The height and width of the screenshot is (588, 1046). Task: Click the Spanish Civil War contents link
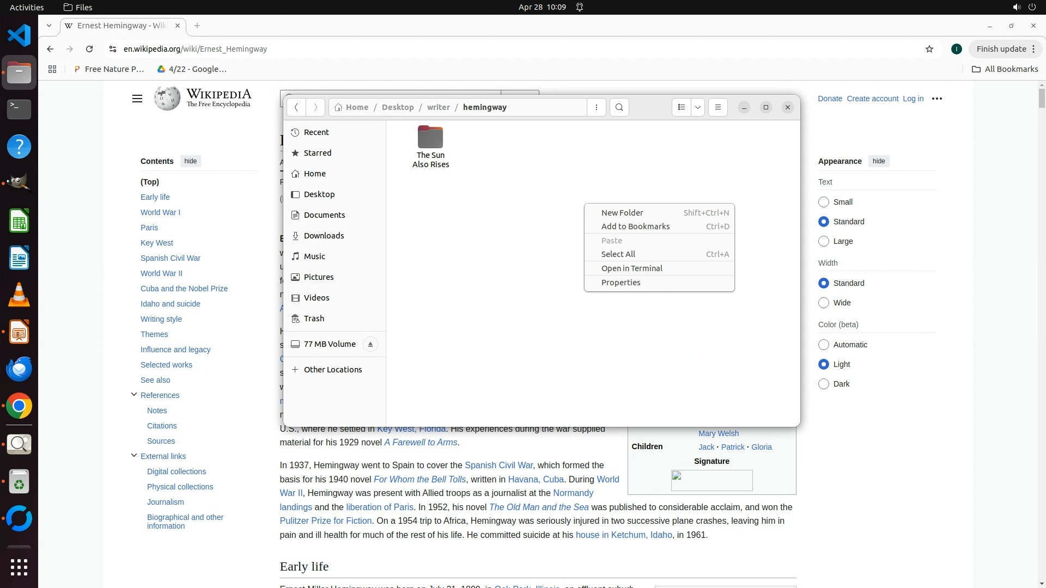[x=170, y=258]
